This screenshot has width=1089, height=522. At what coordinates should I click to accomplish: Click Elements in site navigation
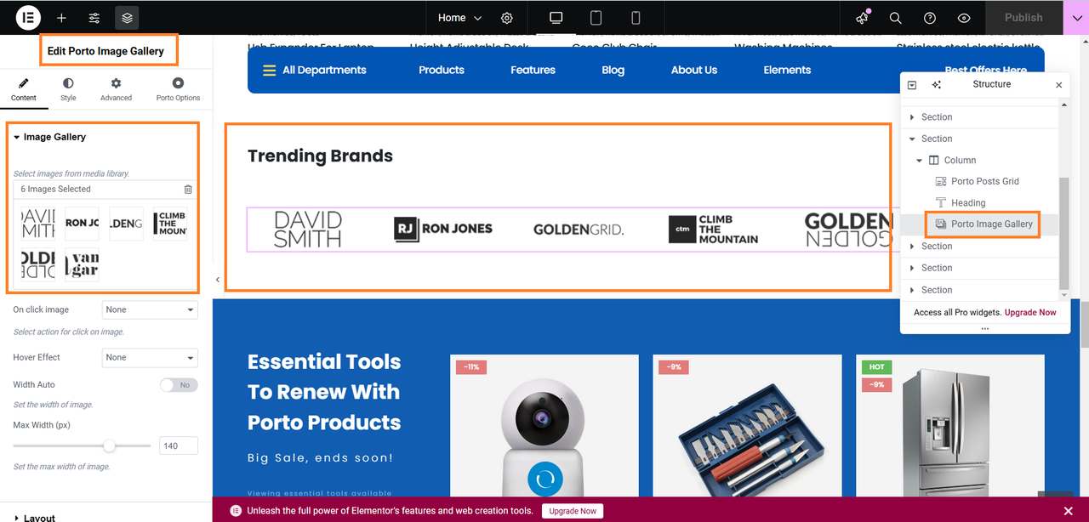pyautogui.click(x=787, y=71)
